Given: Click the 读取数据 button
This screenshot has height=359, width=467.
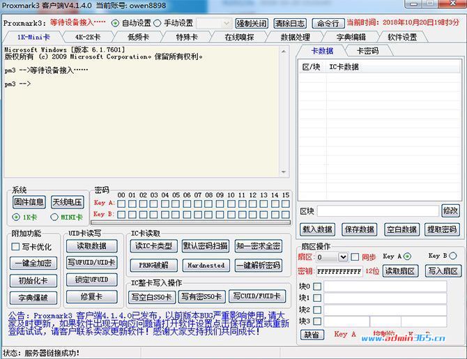Looking at the screenshot, I should [x=92, y=246].
